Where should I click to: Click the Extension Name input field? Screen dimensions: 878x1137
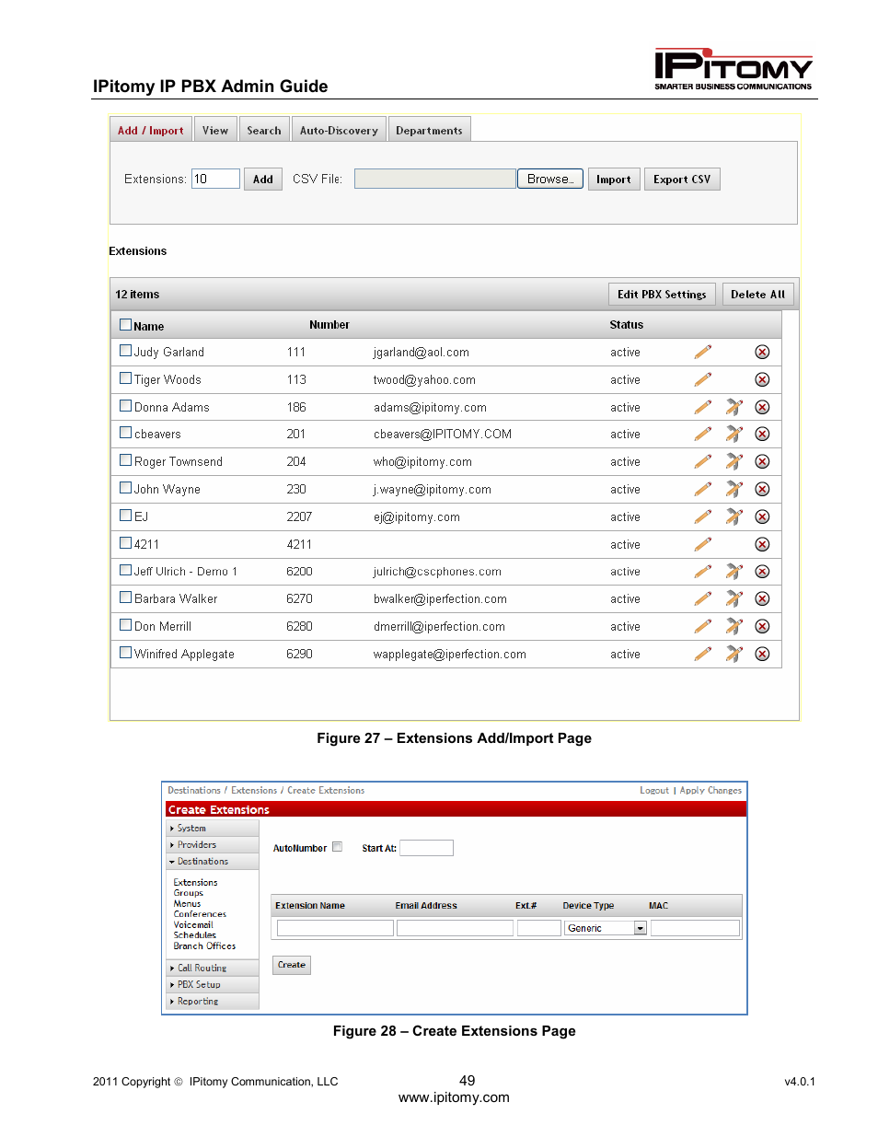click(335, 928)
